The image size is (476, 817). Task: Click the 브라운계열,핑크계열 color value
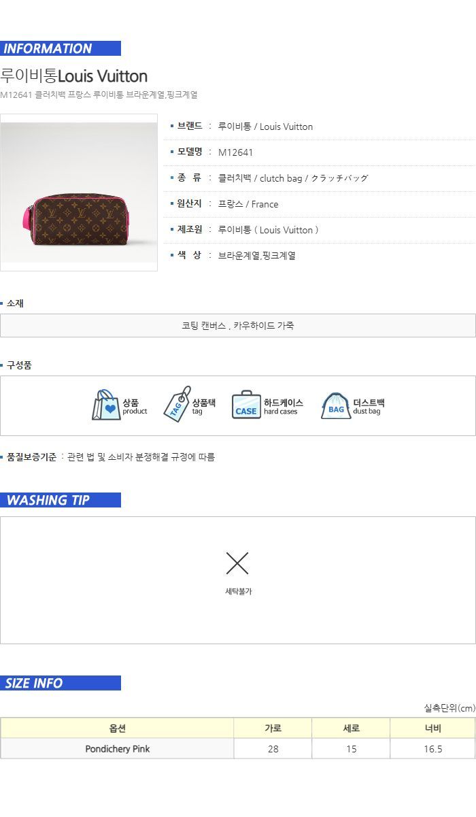(x=256, y=256)
